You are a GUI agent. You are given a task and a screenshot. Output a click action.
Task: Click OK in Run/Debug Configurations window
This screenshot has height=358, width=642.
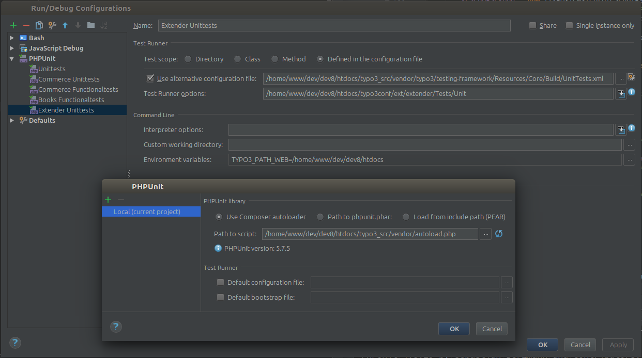[x=542, y=345]
